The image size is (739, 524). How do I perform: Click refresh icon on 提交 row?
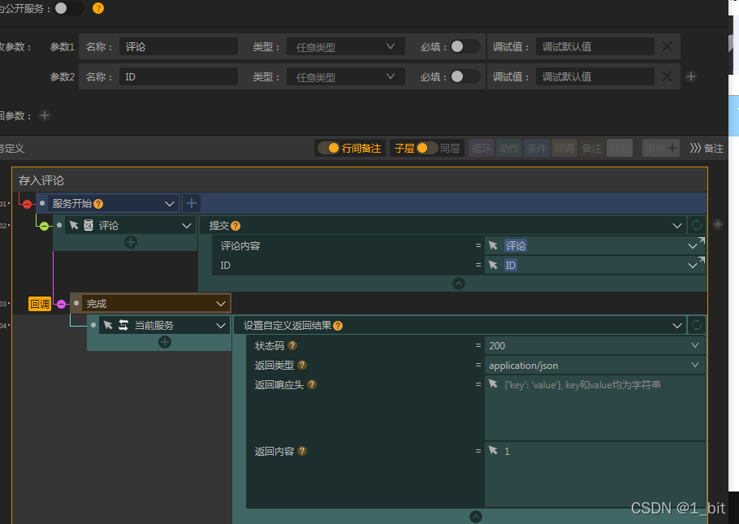[697, 225]
